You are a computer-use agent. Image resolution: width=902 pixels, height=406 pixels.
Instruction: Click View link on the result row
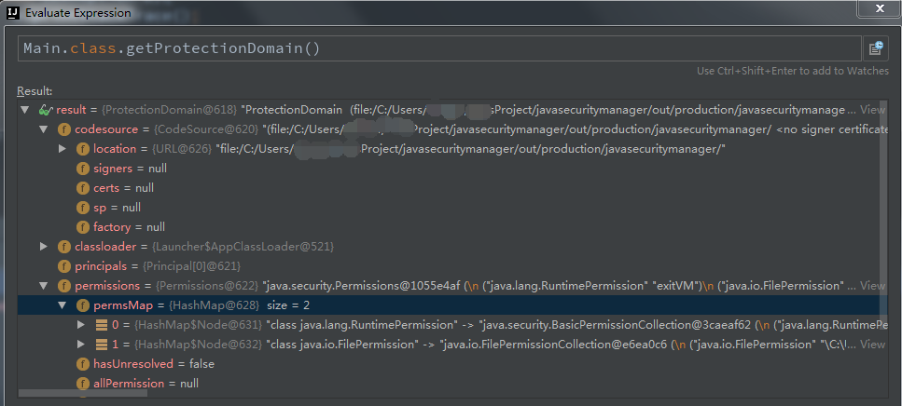(873, 110)
